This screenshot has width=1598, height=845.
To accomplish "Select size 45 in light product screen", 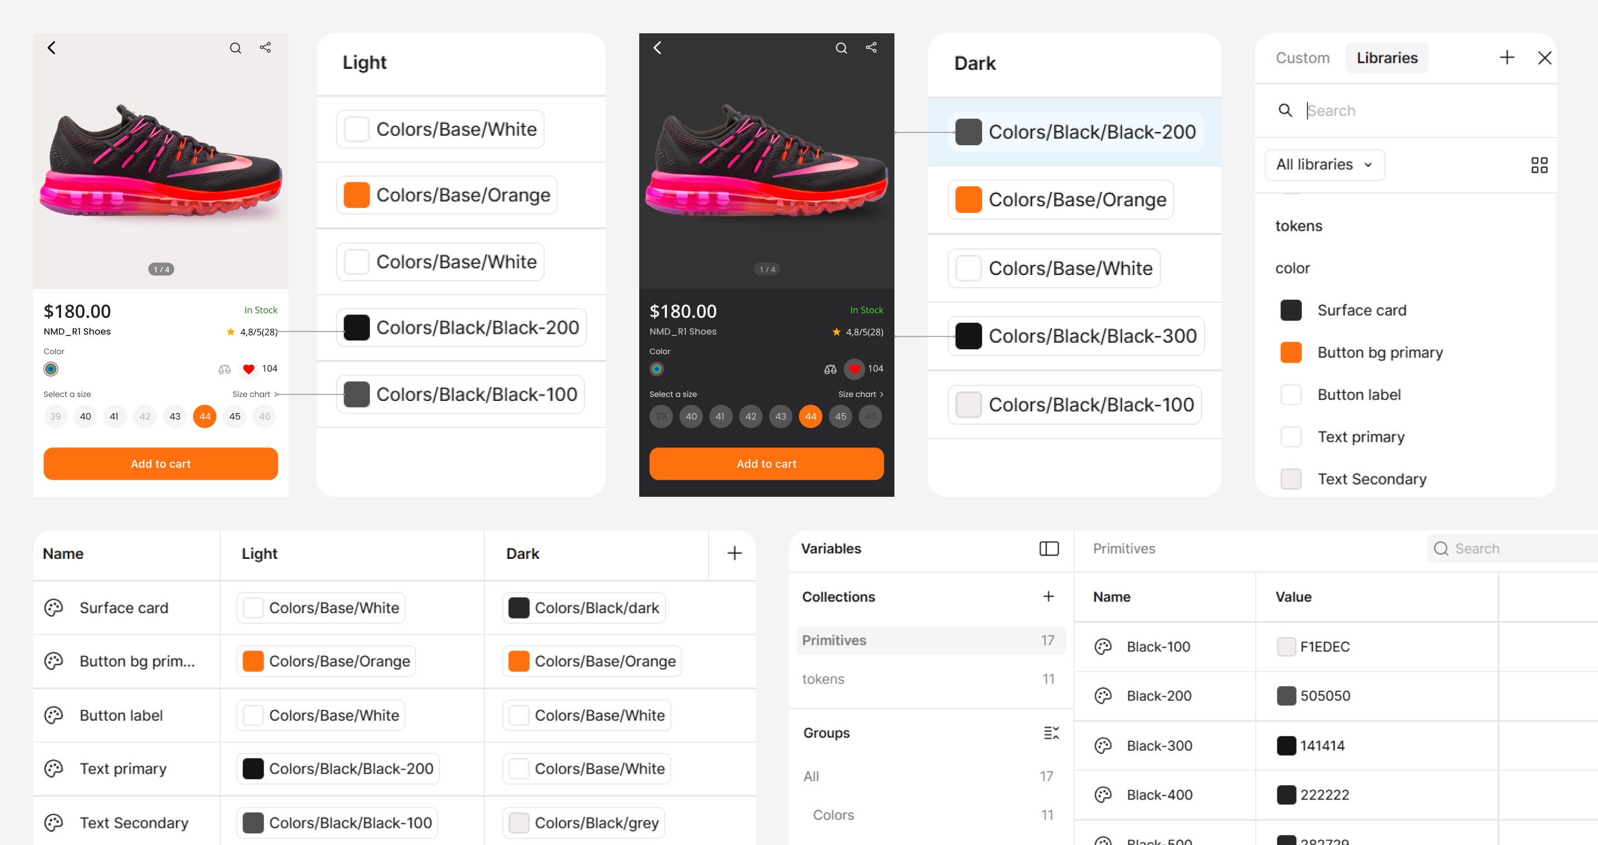I will point(235,416).
